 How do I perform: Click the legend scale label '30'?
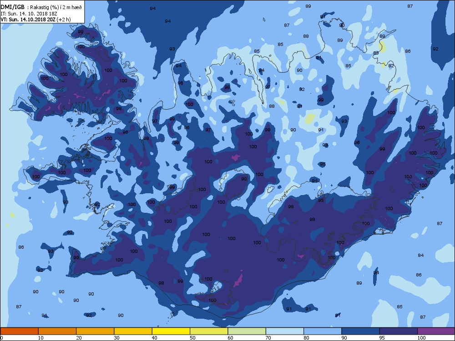coord(116,338)
